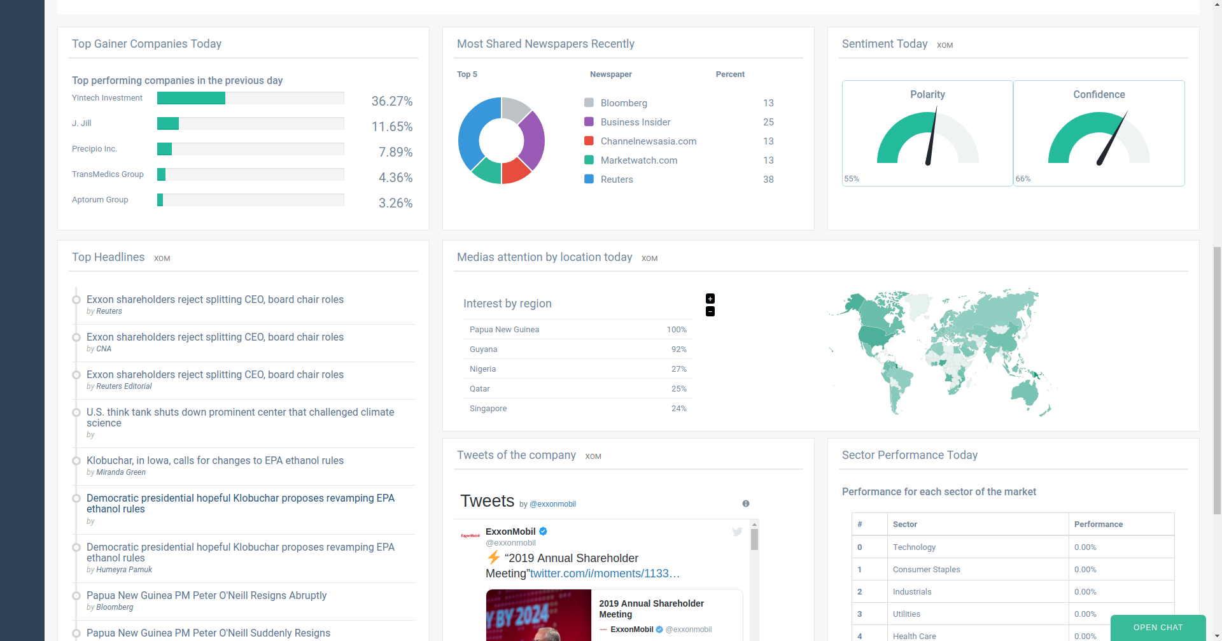Click the Yintech Investment progress bar
The height and width of the screenshot is (641, 1222).
coord(251,98)
